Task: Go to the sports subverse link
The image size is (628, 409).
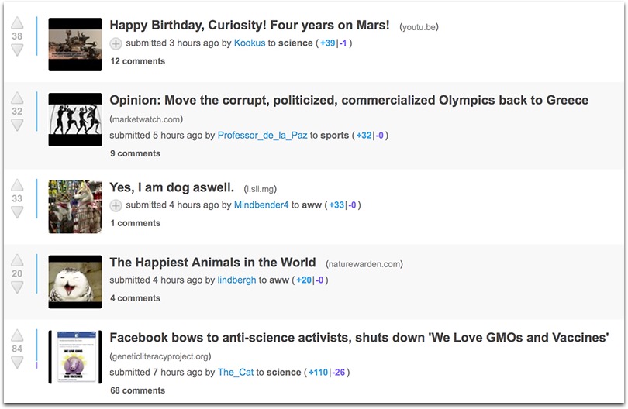Action: pos(334,136)
